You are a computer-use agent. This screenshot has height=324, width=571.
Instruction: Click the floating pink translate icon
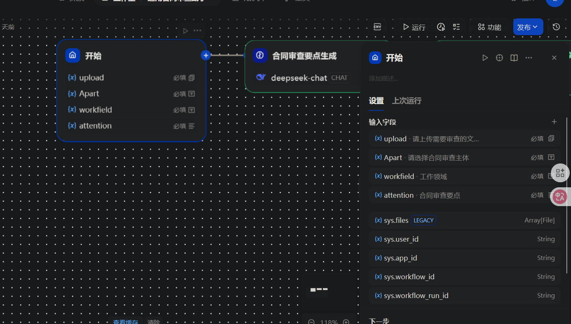(x=560, y=196)
